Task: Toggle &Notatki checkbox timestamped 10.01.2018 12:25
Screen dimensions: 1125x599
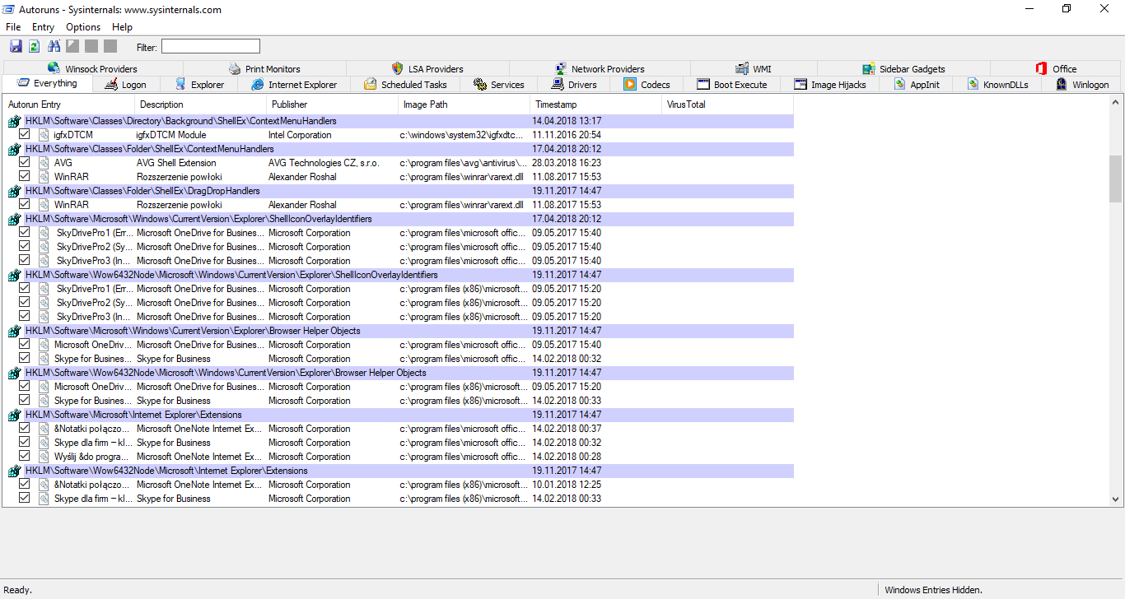Action: (x=24, y=484)
